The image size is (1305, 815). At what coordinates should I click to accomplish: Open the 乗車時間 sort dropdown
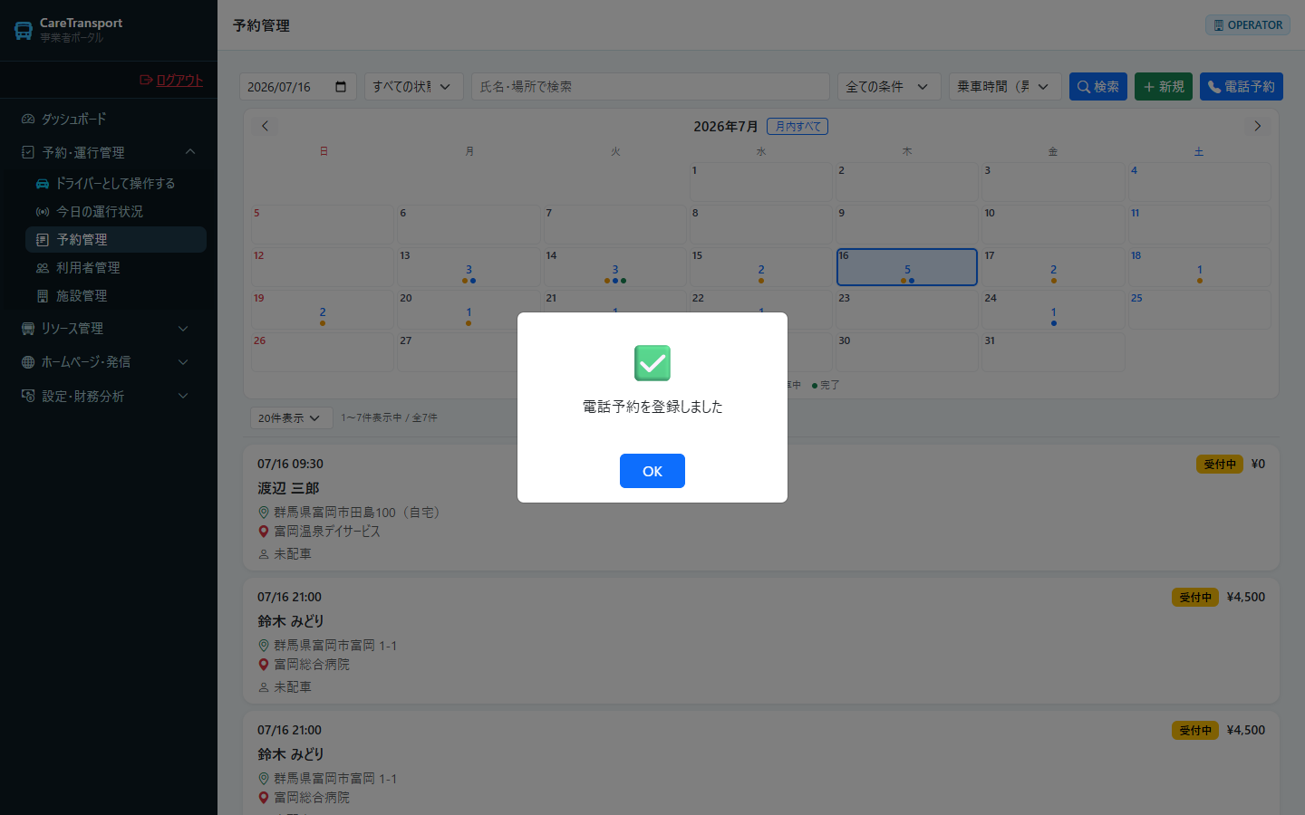(x=1005, y=86)
